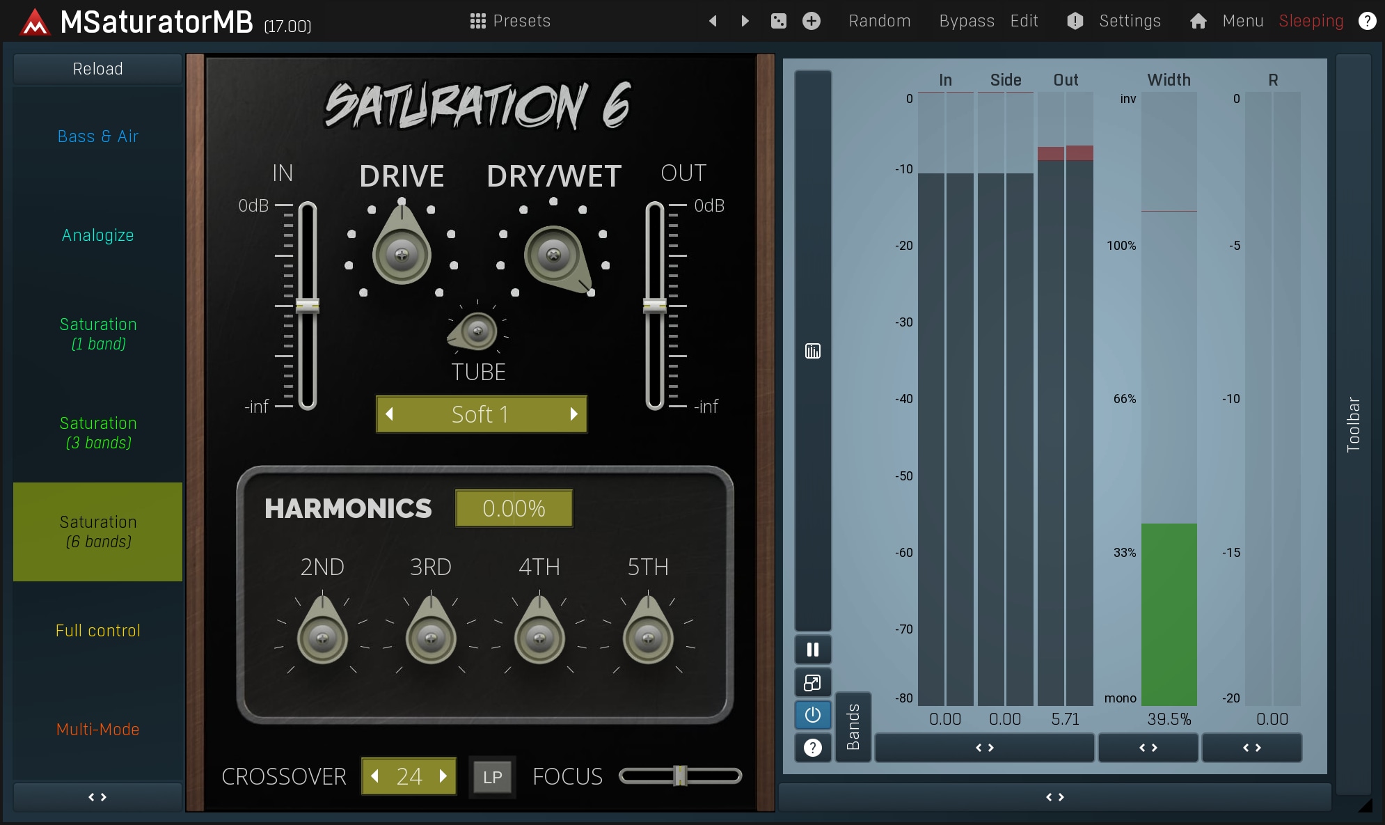This screenshot has width=1385, height=825.
Task: Click the FOCUS slider handle
Action: [x=680, y=776]
